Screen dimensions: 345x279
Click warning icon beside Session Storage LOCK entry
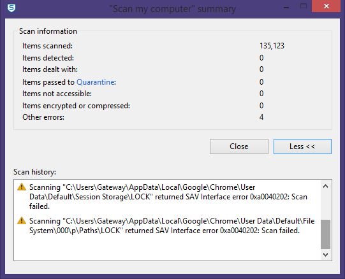click(22, 187)
